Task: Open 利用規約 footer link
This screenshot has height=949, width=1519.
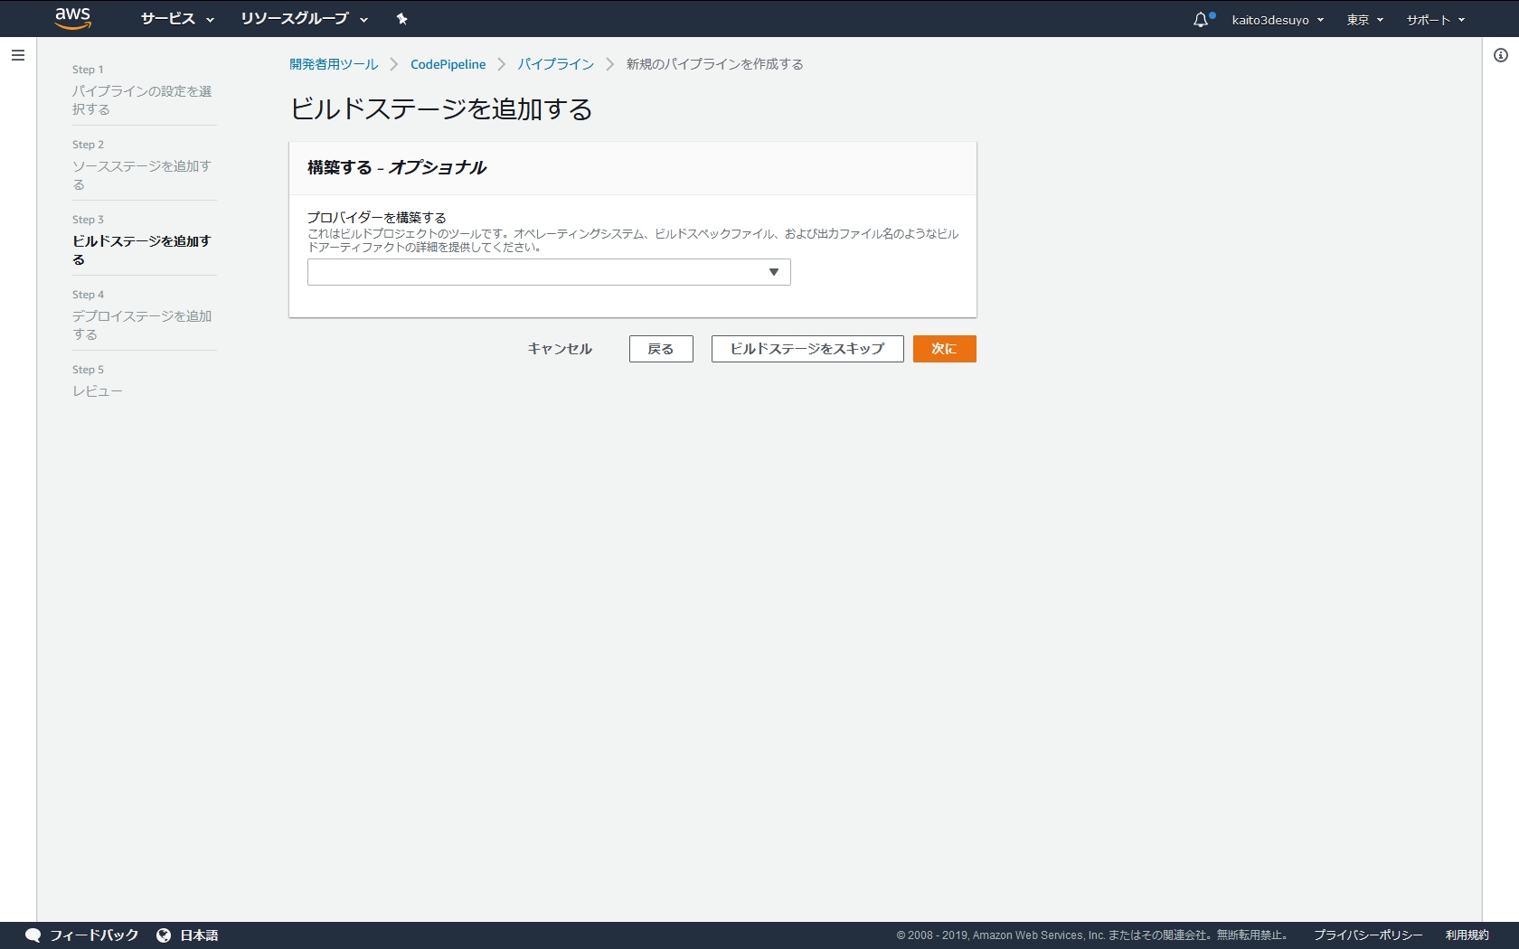Action: 1467,935
